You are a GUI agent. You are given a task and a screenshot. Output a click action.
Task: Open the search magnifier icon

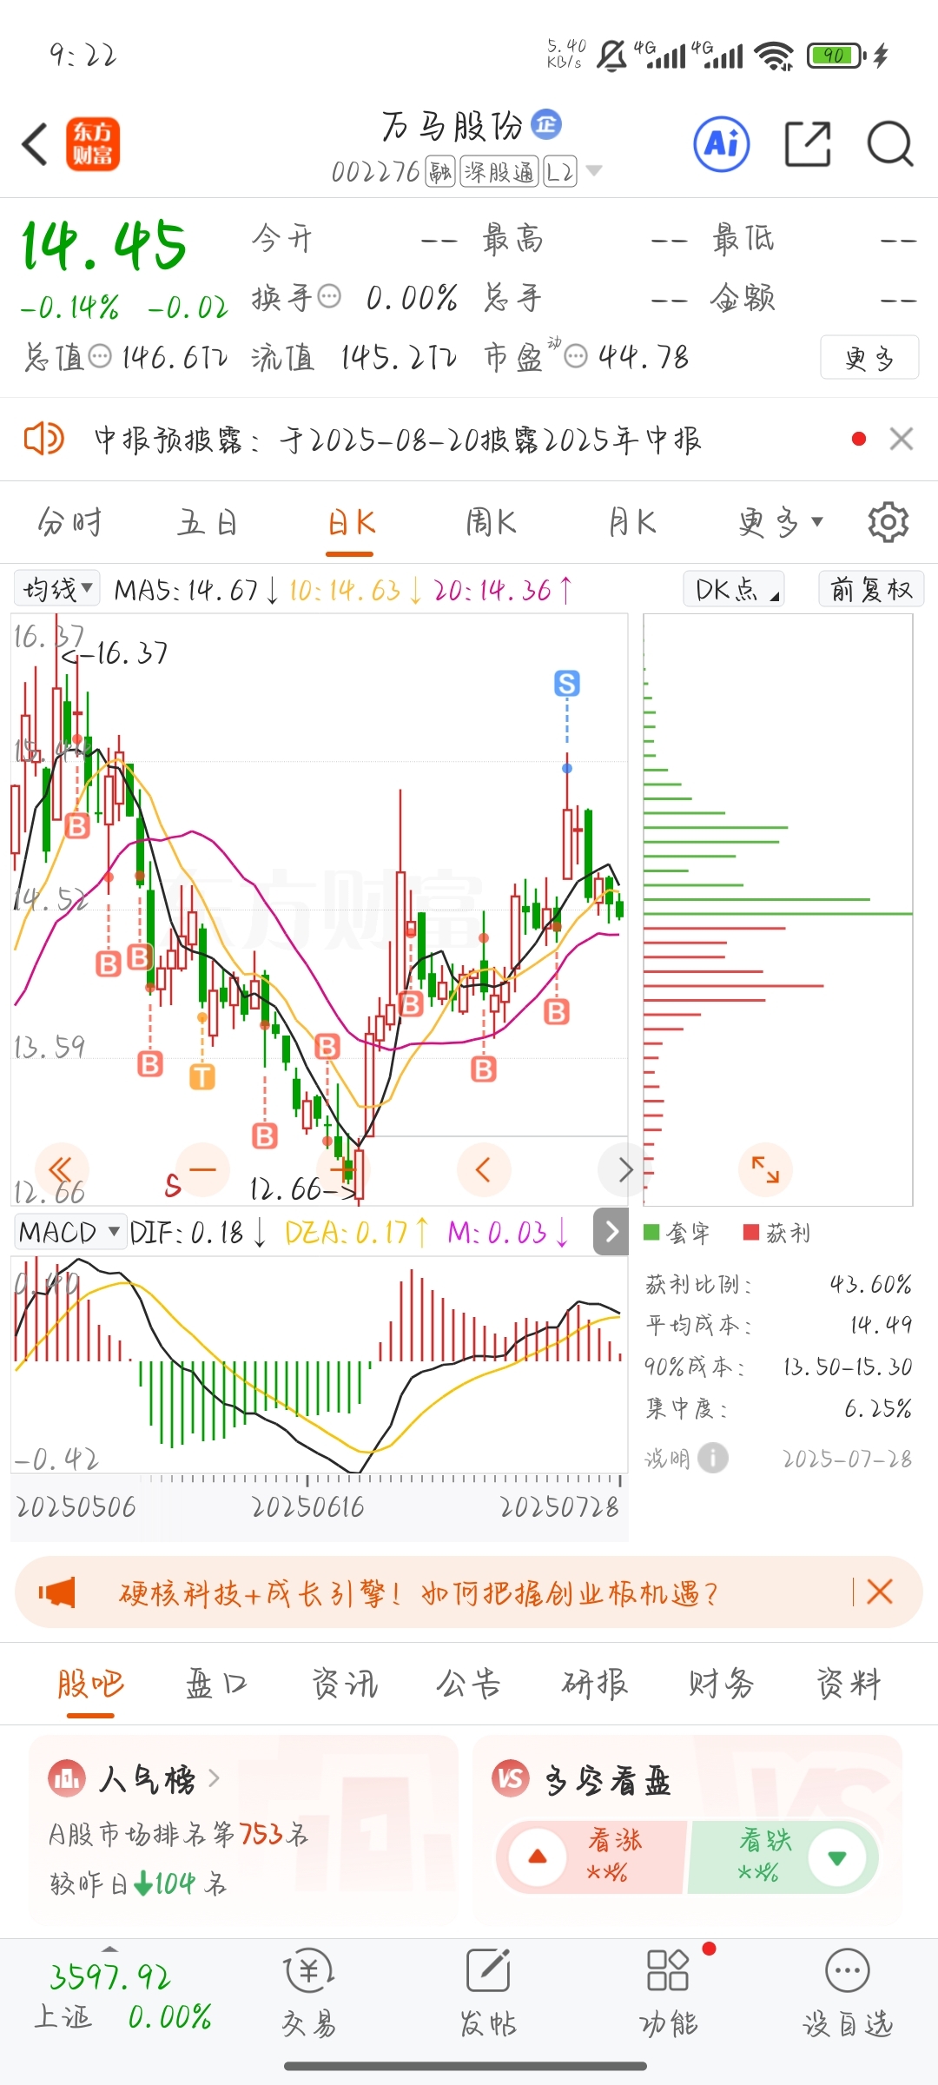[x=890, y=143]
